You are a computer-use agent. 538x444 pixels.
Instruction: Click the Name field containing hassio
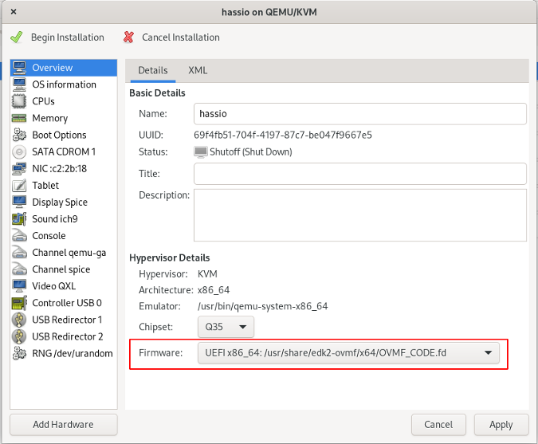tap(360, 114)
